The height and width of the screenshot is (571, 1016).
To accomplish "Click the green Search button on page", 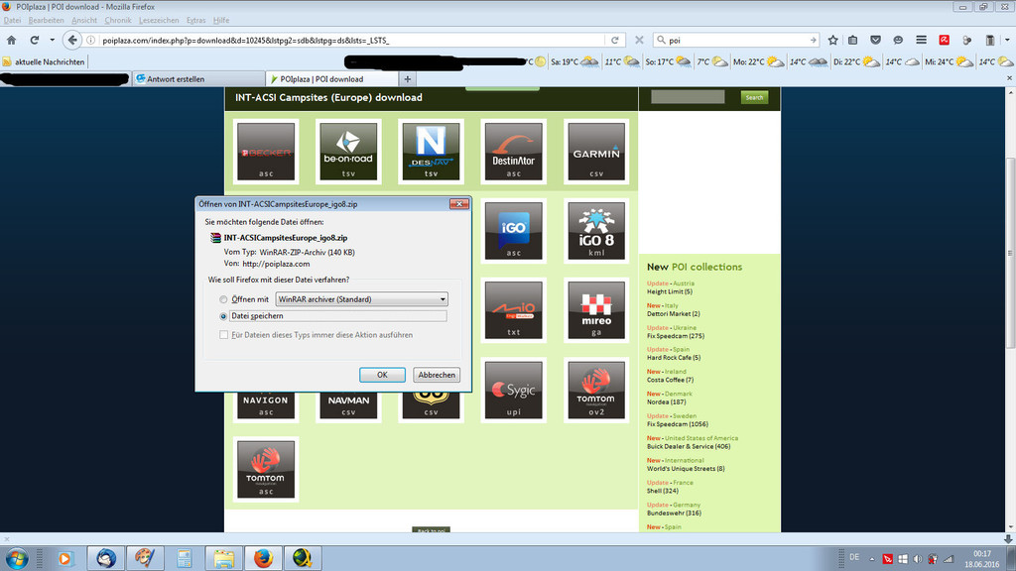I will point(754,97).
